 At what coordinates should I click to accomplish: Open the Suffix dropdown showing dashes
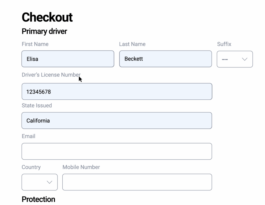(234, 59)
